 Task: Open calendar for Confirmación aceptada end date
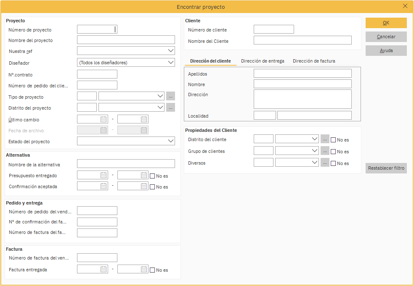click(x=144, y=186)
